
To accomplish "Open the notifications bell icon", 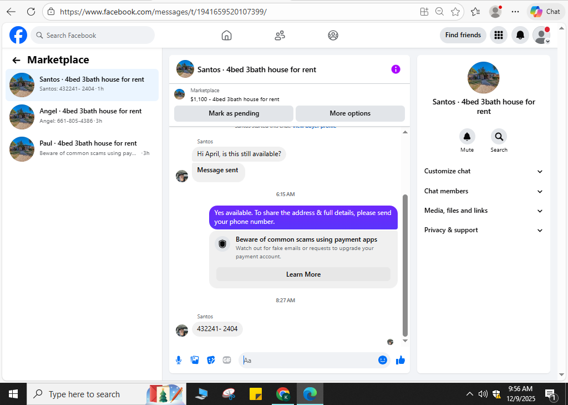I will point(520,35).
